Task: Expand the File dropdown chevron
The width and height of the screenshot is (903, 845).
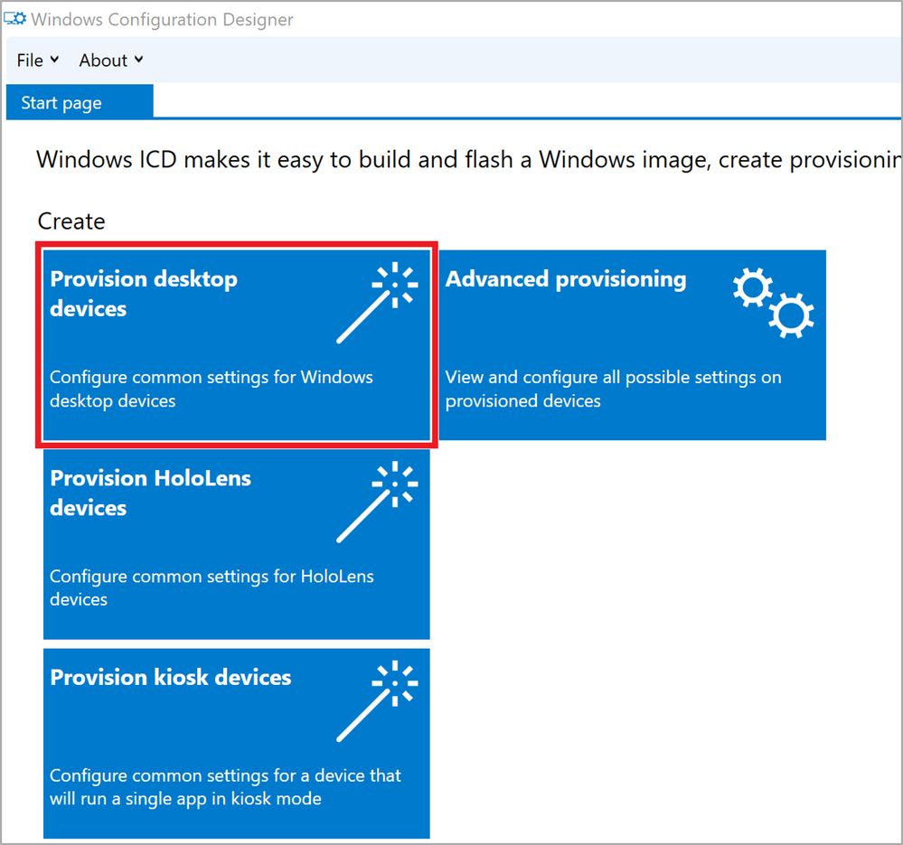Action: [x=55, y=60]
